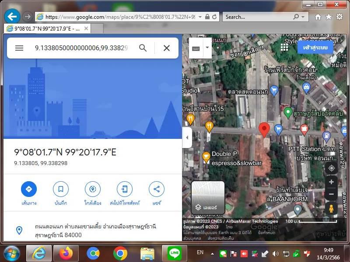Screen dimensions: 350x262
Task: Click the PTT Station gas pump marker
Action: pyautogui.click(x=326, y=136)
